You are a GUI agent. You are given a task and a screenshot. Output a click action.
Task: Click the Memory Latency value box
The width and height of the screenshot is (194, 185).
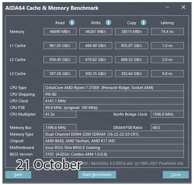(x=167, y=32)
